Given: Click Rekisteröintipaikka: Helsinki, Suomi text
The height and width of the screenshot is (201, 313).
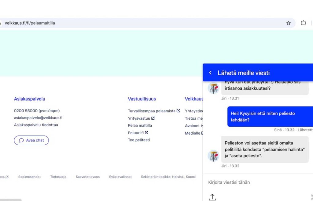Looking at the screenshot, I should 168,177.
